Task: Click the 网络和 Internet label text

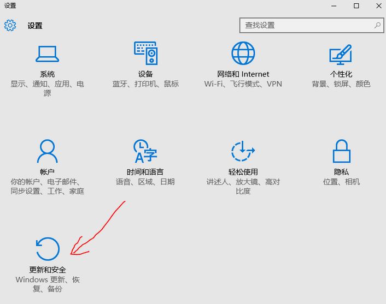Action: [243, 74]
